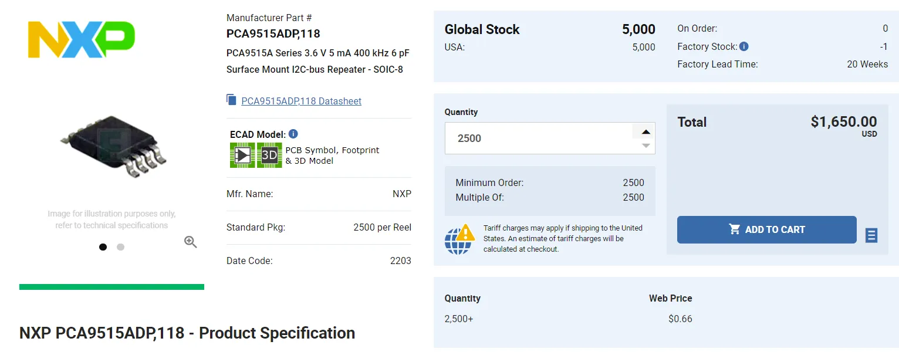This screenshot has height=355, width=899.
Task: Click the Factory Stock info icon
Action: pyautogui.click(x=743, y=46)
